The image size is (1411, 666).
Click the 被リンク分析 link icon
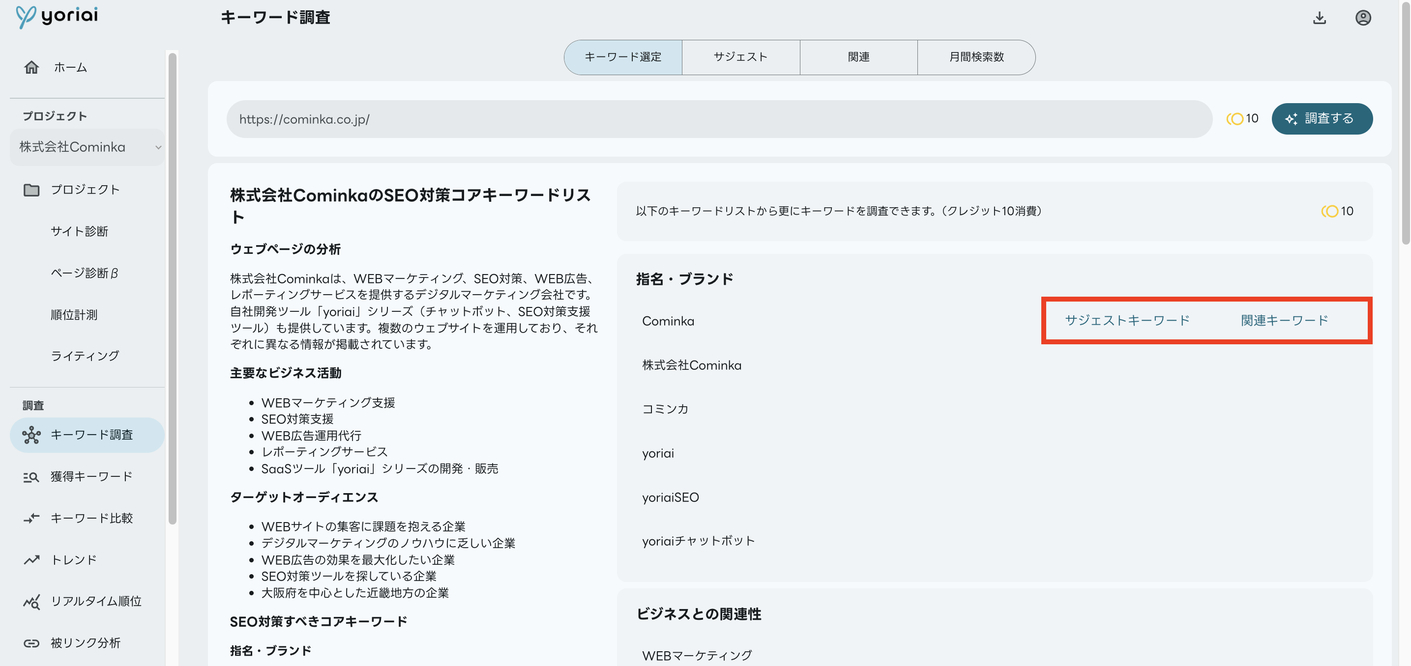click(x=31, y=643)
